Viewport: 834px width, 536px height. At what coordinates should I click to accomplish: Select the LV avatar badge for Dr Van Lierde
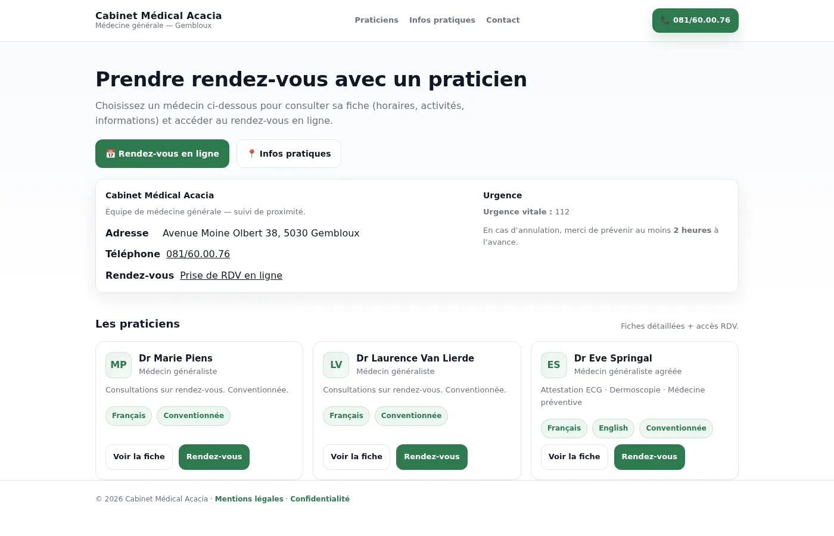tap(336, 364)
